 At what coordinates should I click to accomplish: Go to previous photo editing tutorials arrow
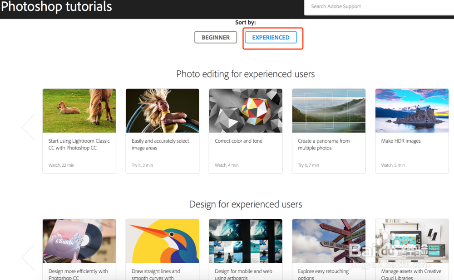click(x=28, y=127)
